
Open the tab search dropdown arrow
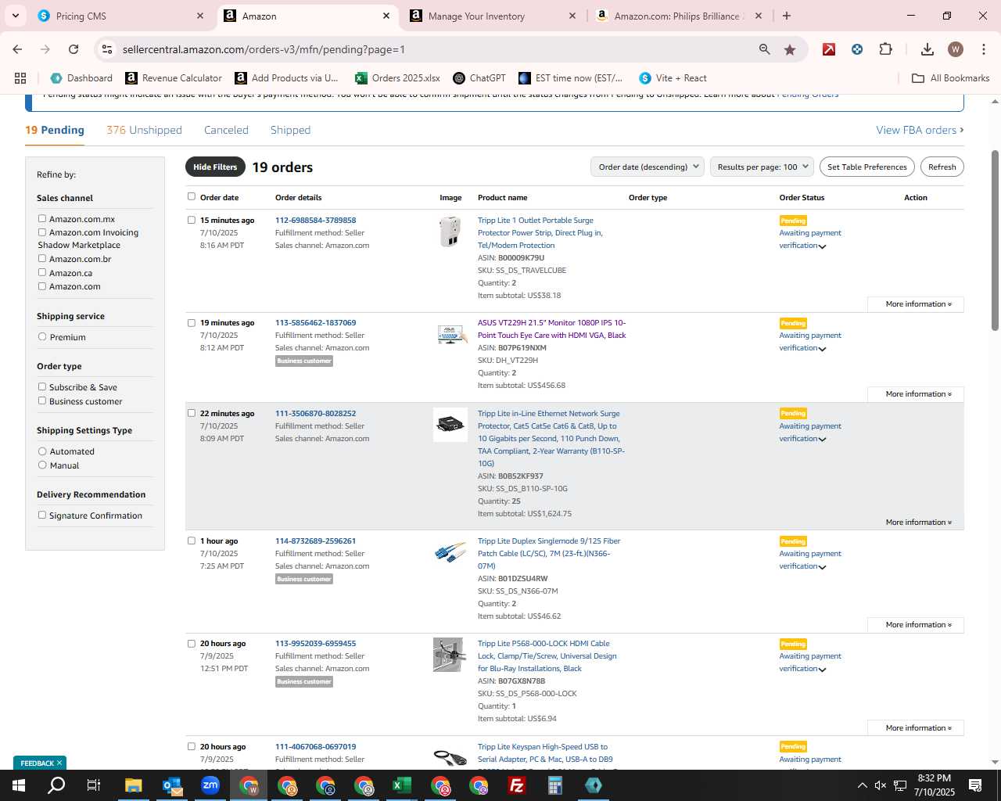16,16
